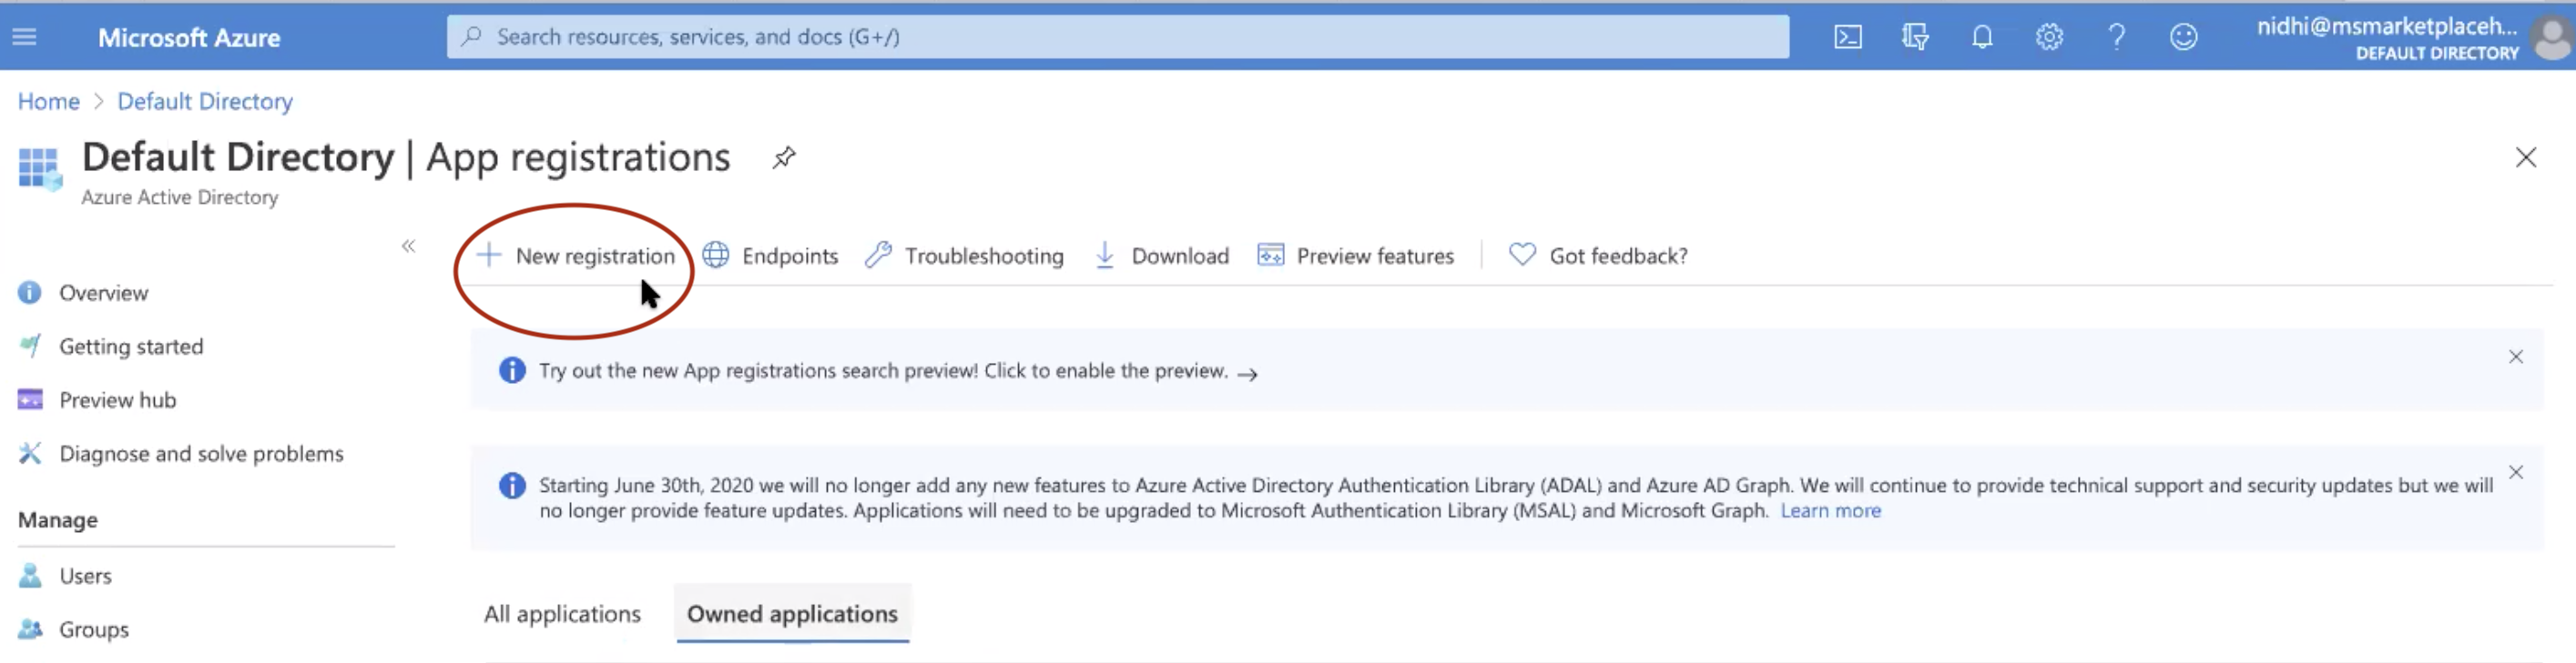
Task: Open Preview hub in the sidebar
Action: click(x=117, y=399)
